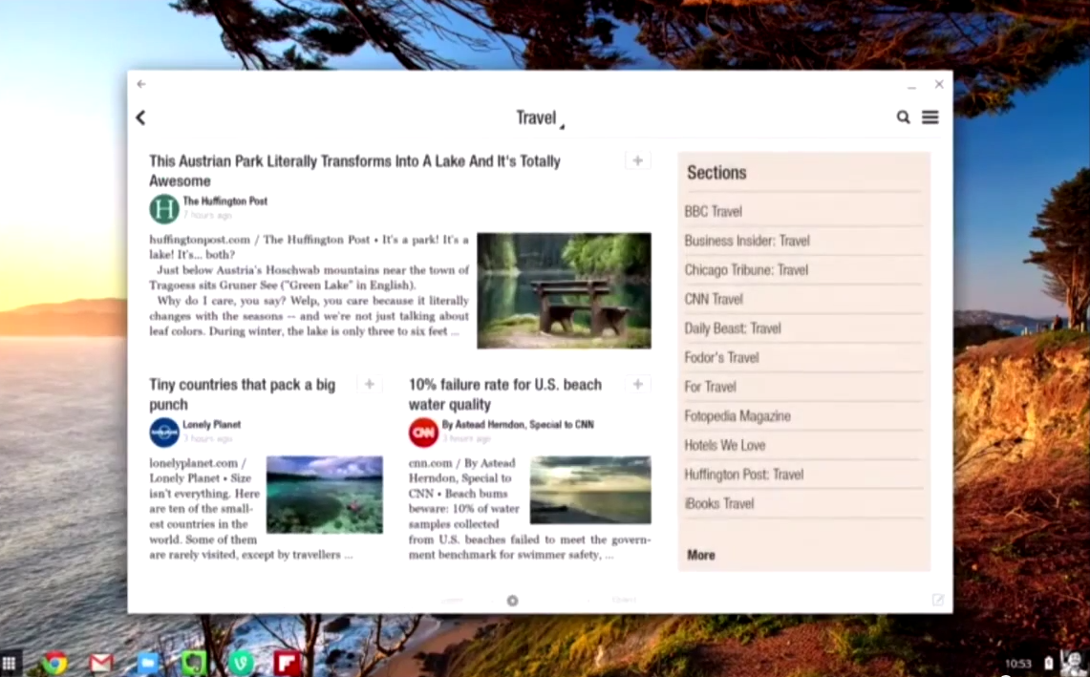Viewport: 1090px width, 677px height.
Task: Click the page position dot at bottom
Action: 512,601
